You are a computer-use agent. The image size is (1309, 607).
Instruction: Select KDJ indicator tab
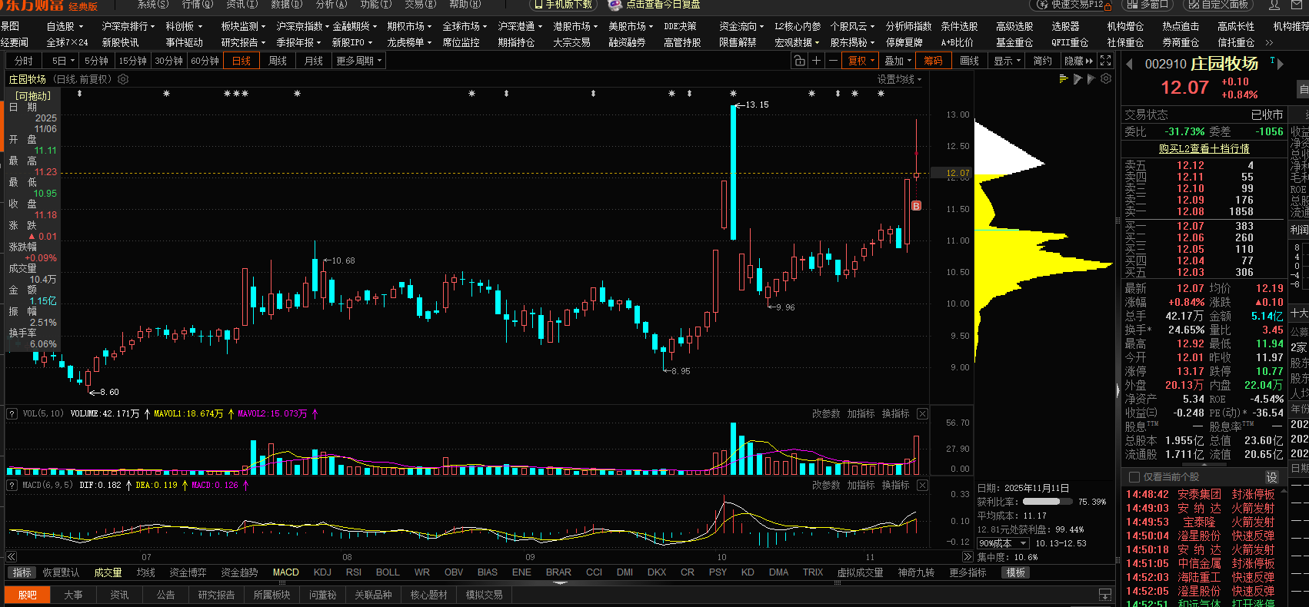[x=322, y=572]
